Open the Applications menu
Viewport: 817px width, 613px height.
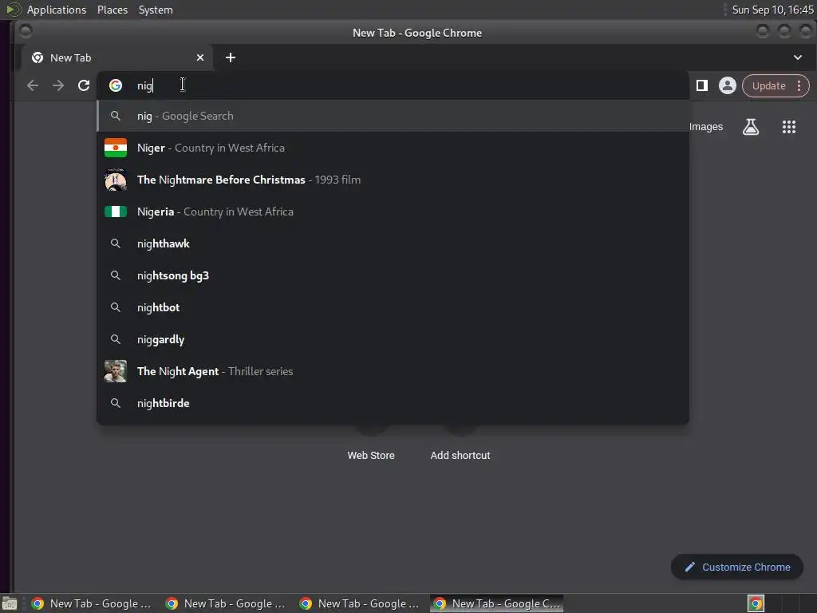tap(57, 10)
